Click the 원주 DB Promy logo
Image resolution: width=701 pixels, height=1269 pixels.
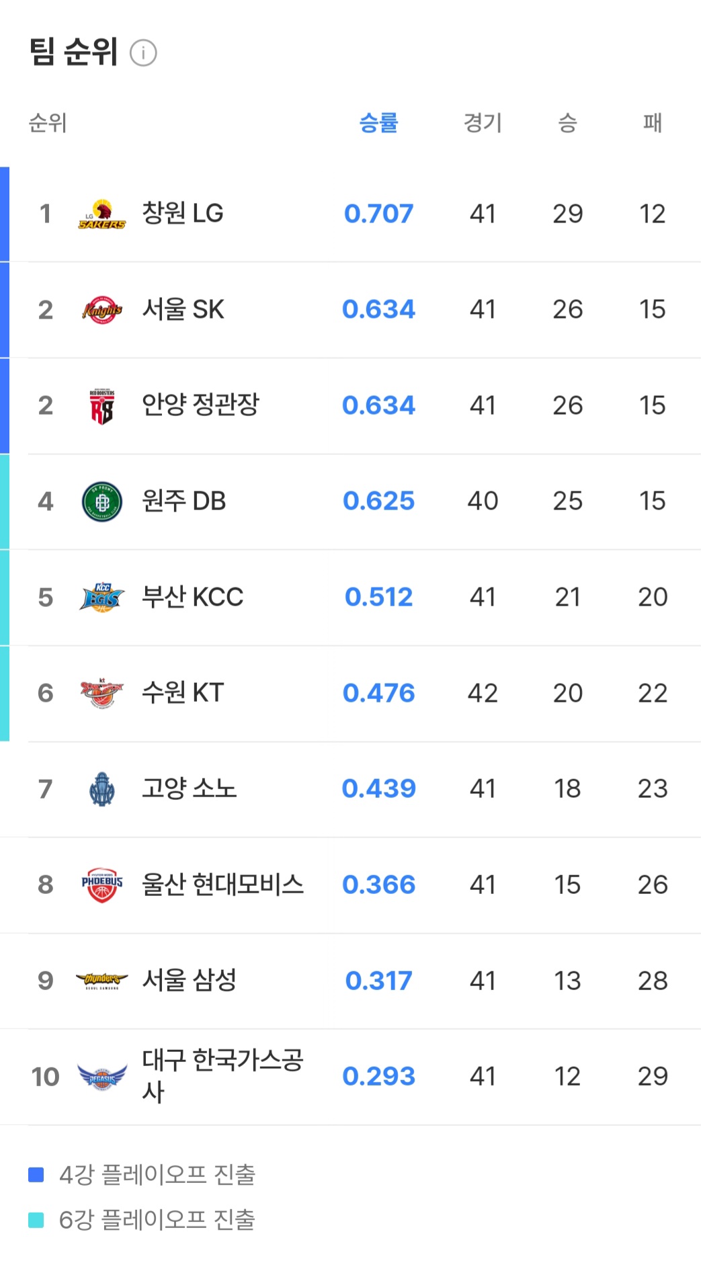tap(101, 501)
